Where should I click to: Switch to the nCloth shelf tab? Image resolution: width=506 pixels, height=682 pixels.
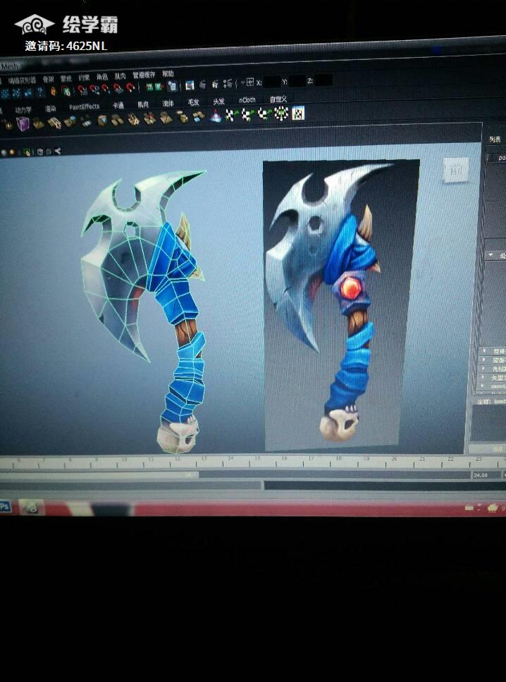(247, 100)
